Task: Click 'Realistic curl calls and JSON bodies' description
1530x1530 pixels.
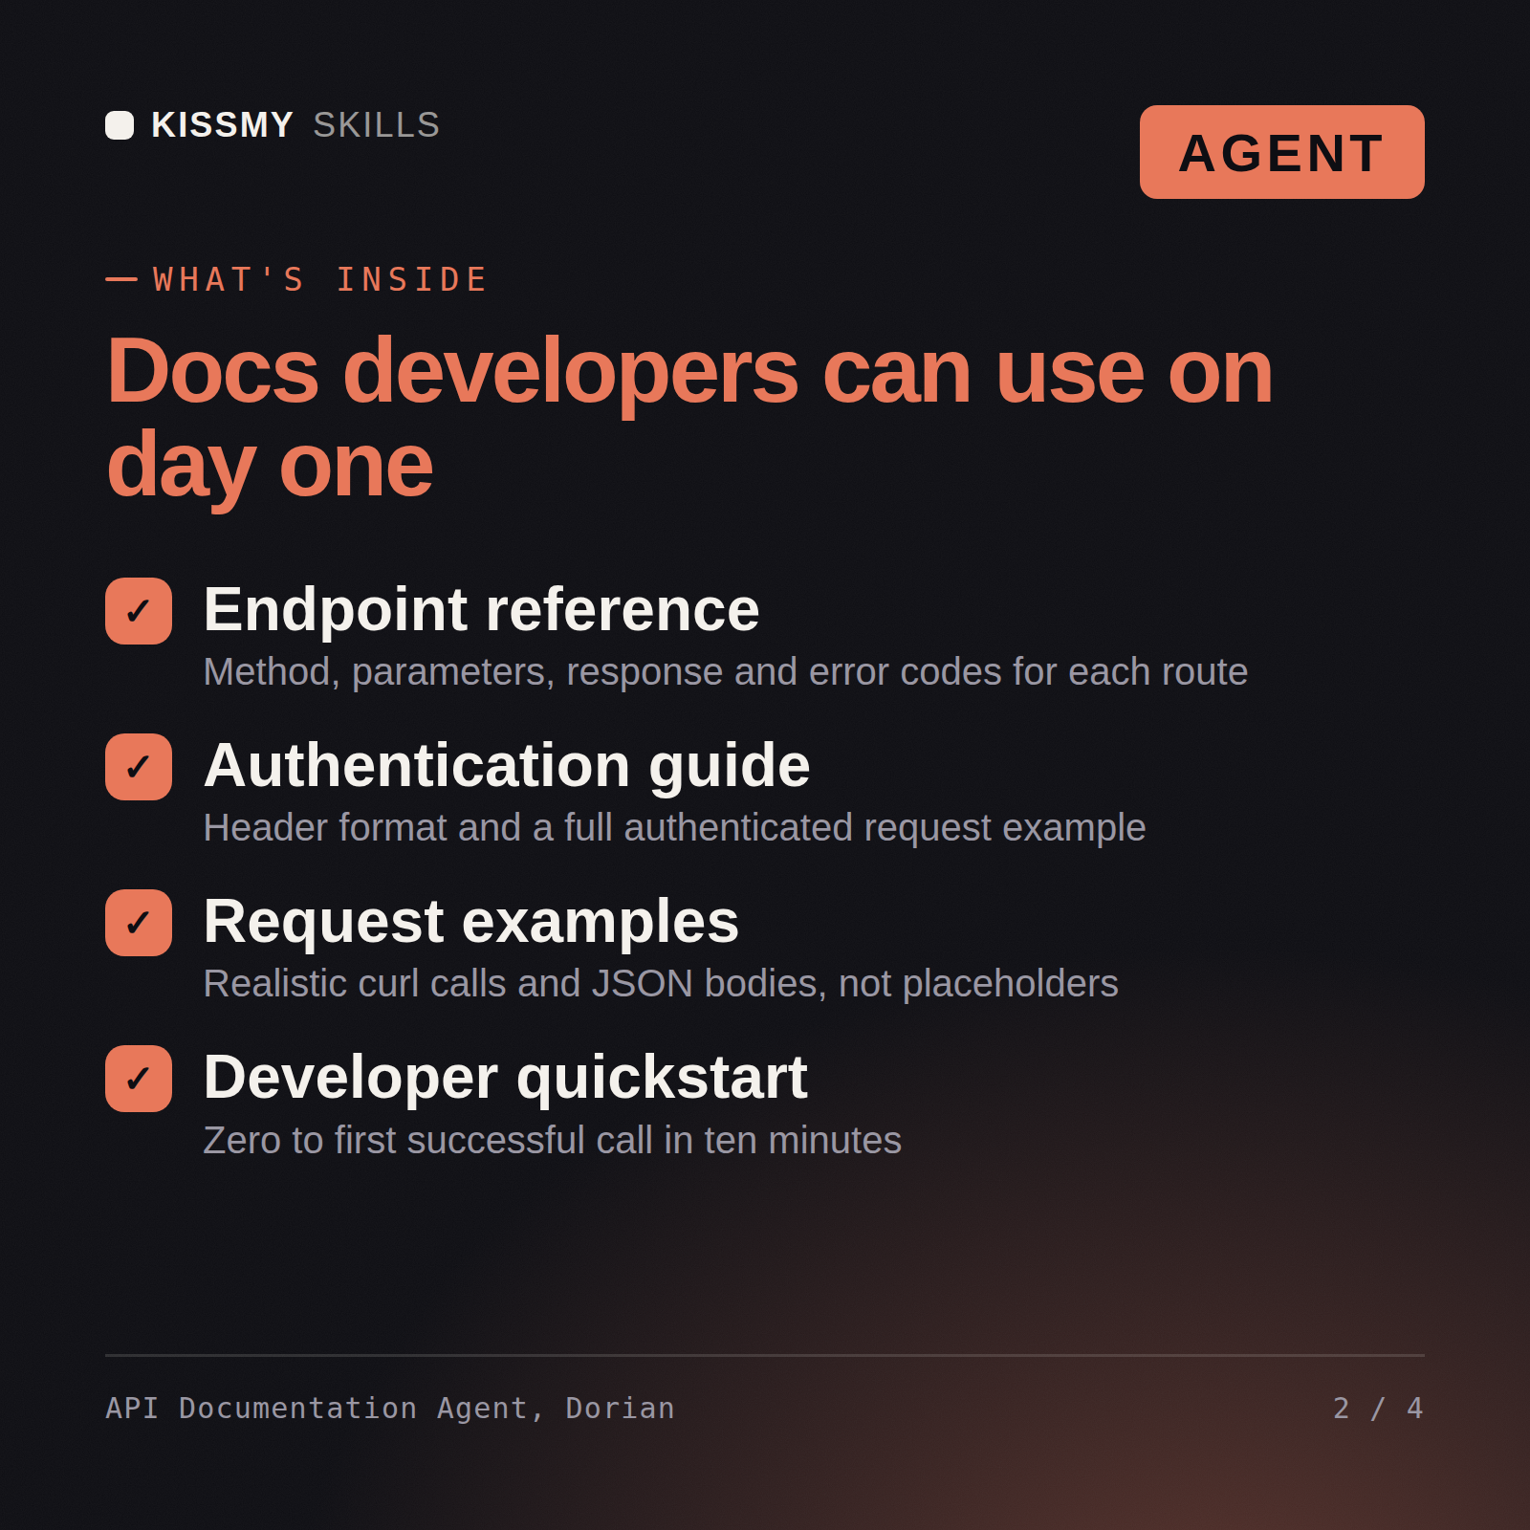Action: click(661, 984)
